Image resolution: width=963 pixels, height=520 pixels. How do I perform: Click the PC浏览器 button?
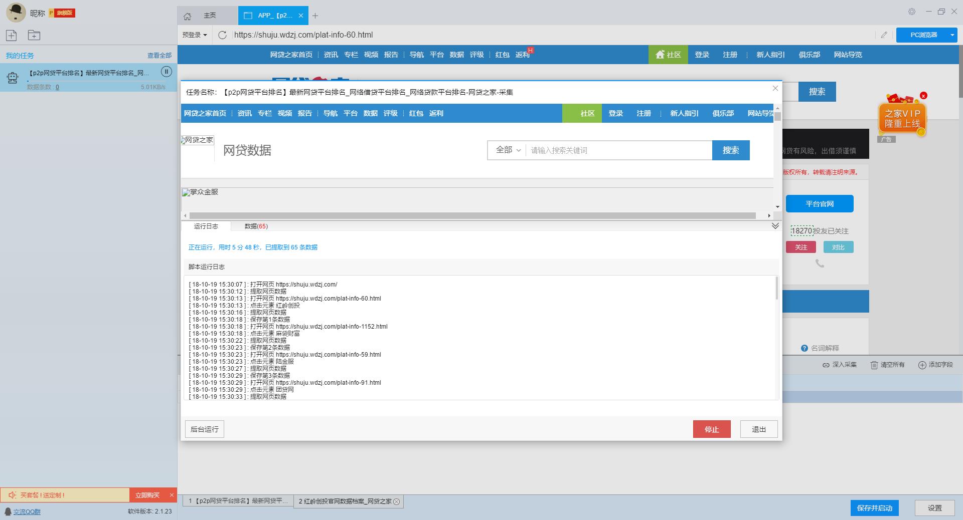pyautogui.click(x=923, y=35)
